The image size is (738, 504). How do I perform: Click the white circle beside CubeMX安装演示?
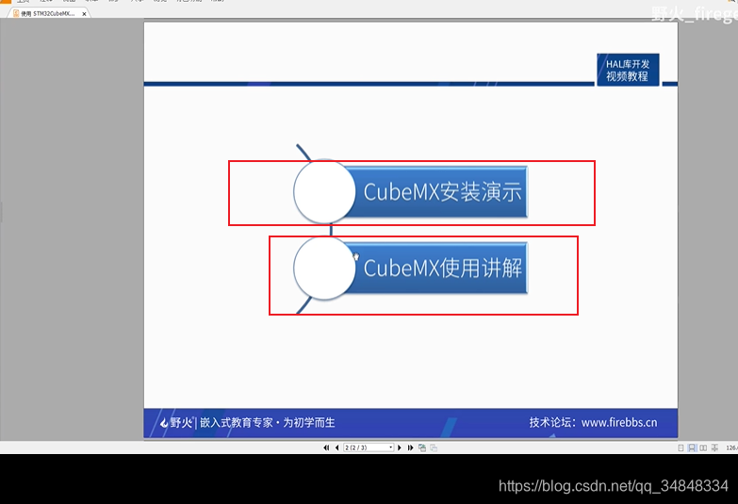(324, 191)
